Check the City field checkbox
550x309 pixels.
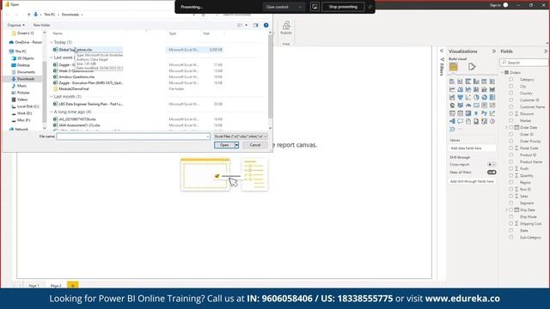click(511, 86)
